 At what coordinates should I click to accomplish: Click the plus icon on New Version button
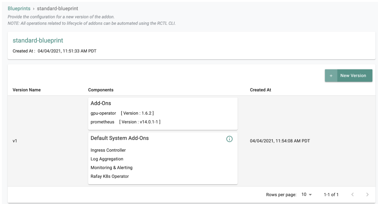click(x=331, y=76)
